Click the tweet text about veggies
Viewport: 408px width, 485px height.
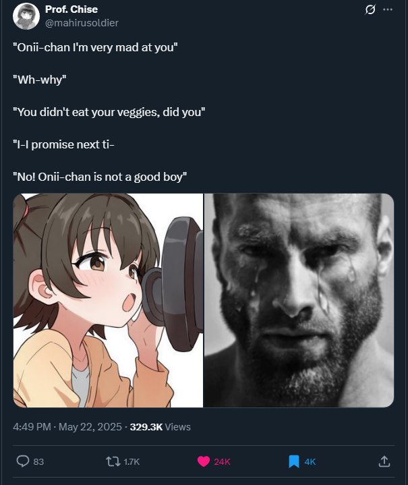(109, 112)
